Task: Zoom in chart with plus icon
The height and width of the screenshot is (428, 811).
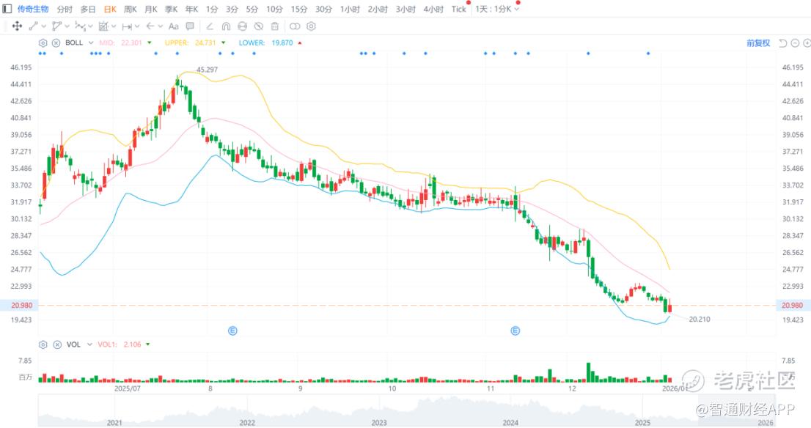Action: [807, 43]
